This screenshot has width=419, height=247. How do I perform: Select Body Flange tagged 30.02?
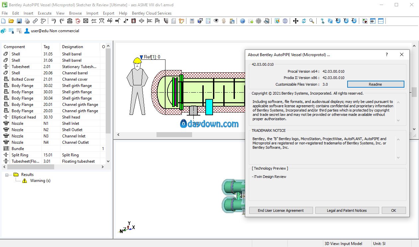[54, 85]
